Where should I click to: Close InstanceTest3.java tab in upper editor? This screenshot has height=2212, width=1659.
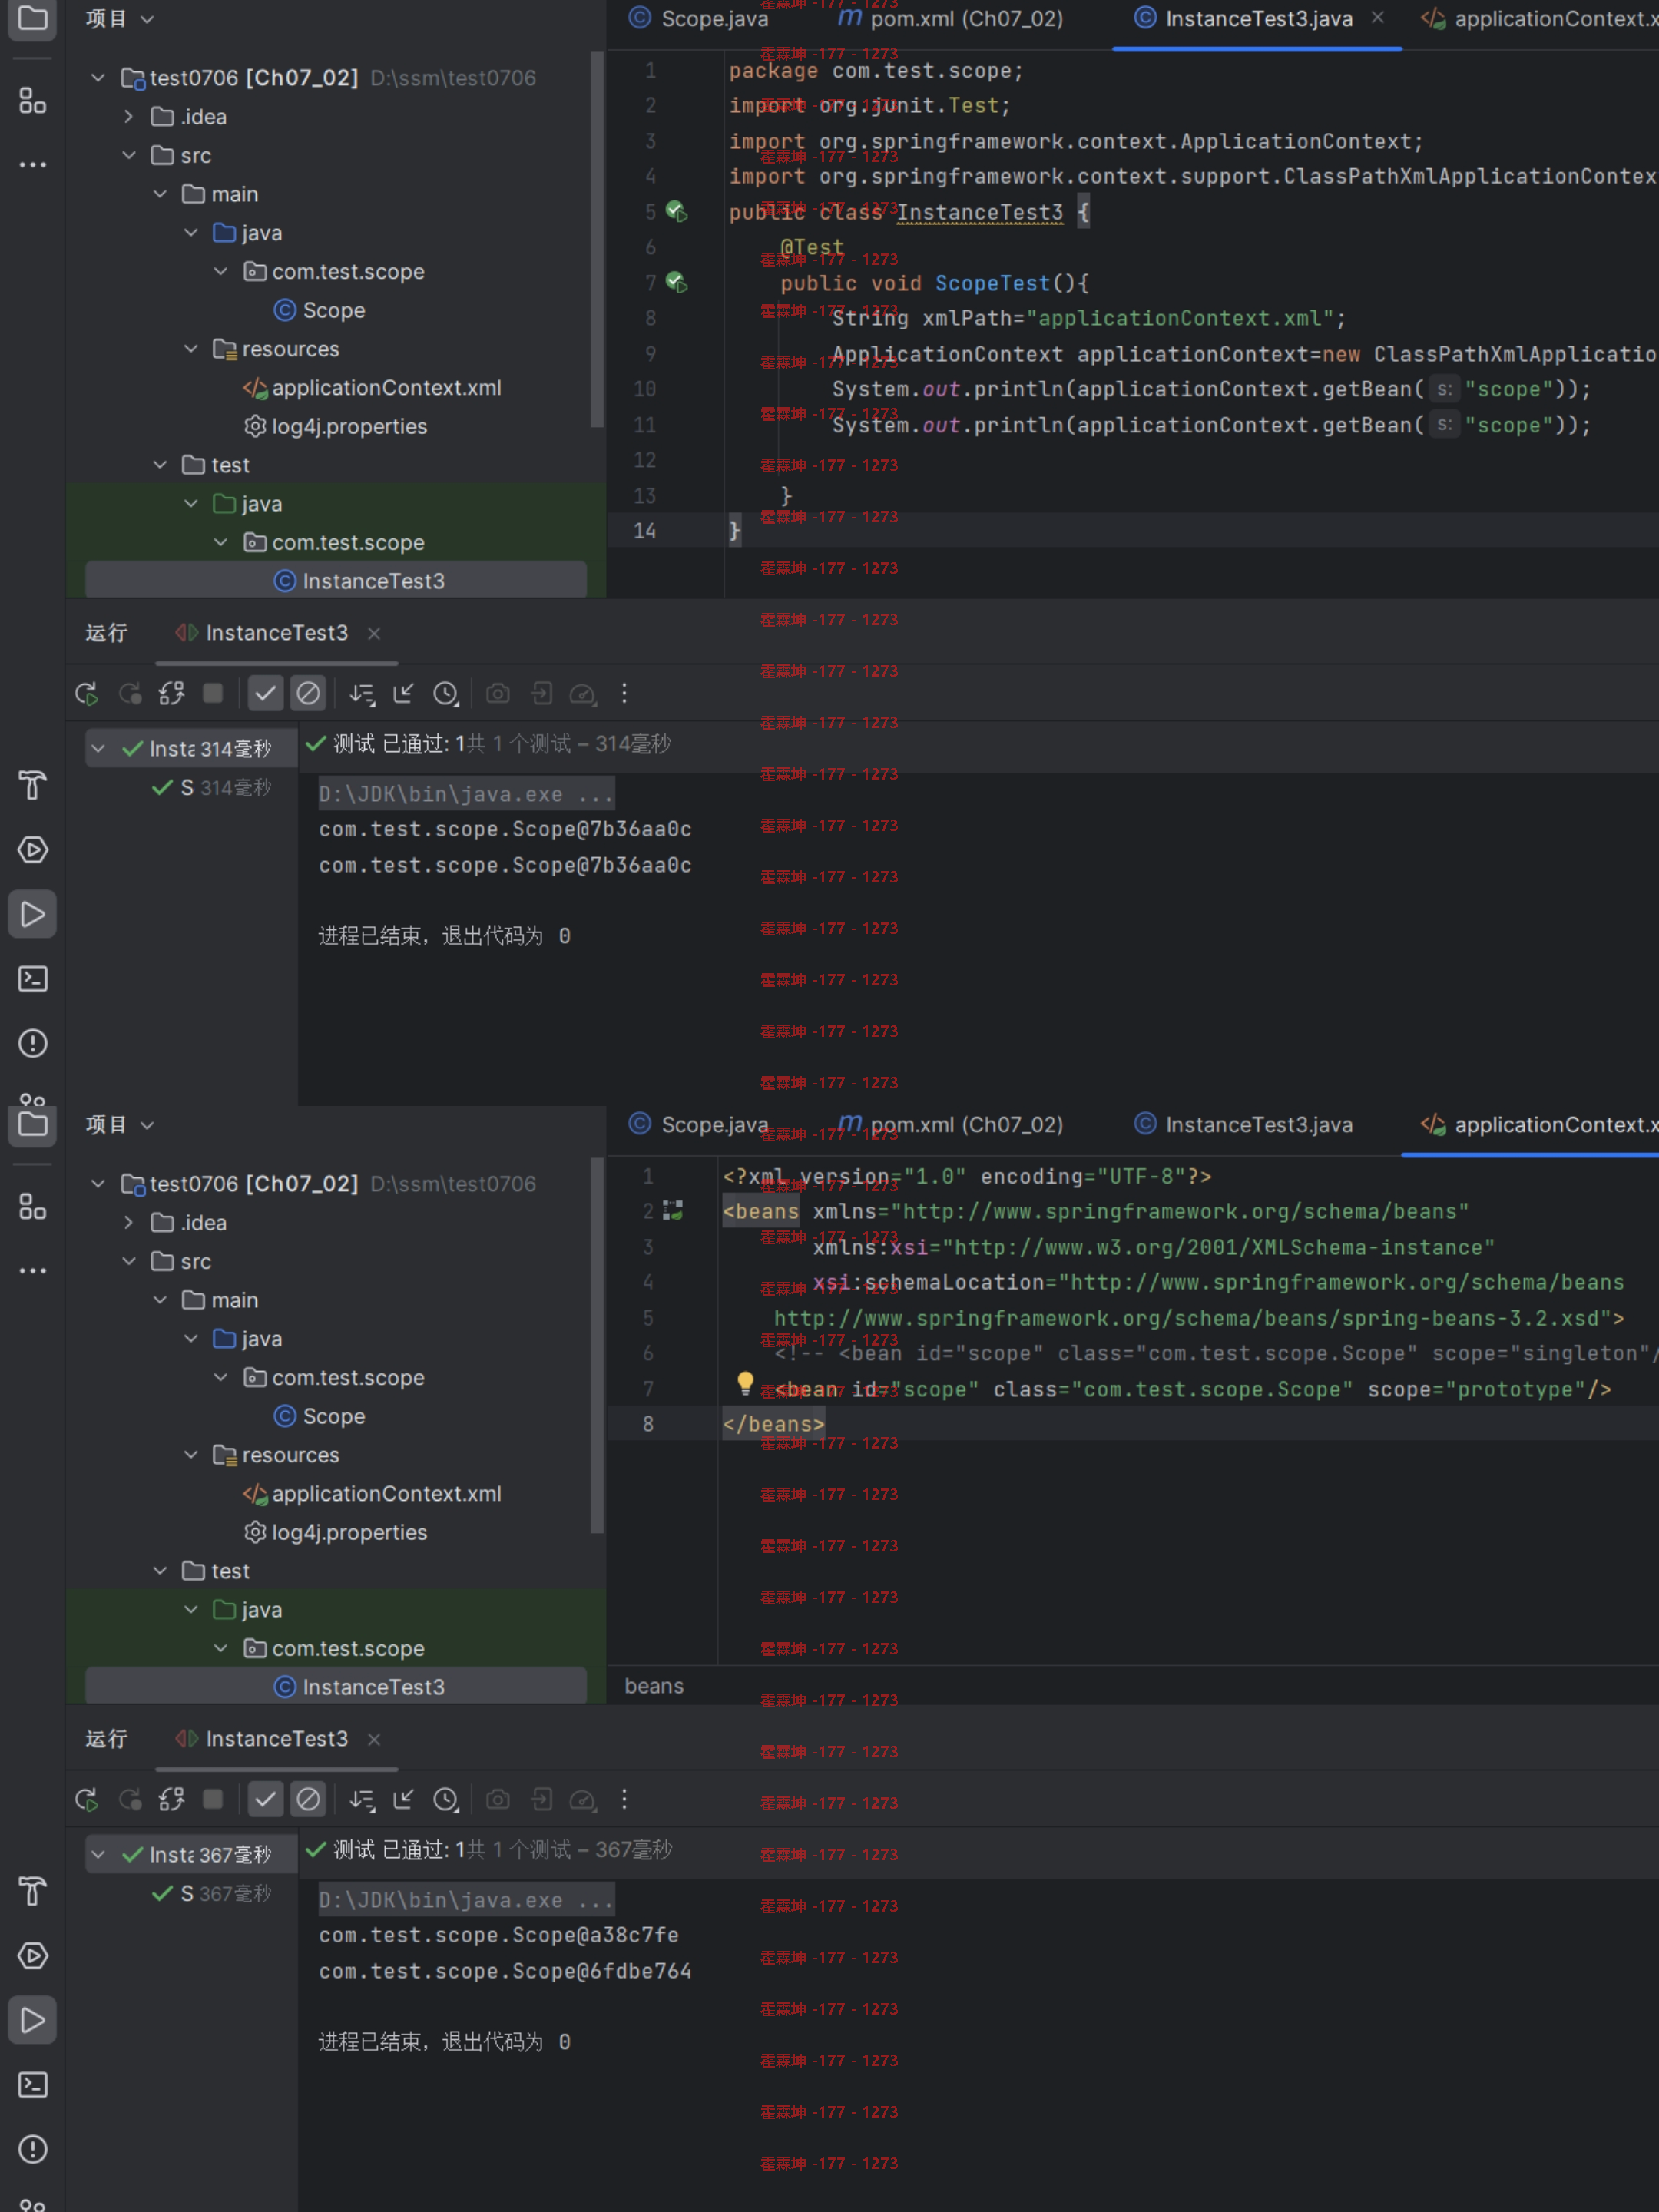click(x=1378, y=18)
